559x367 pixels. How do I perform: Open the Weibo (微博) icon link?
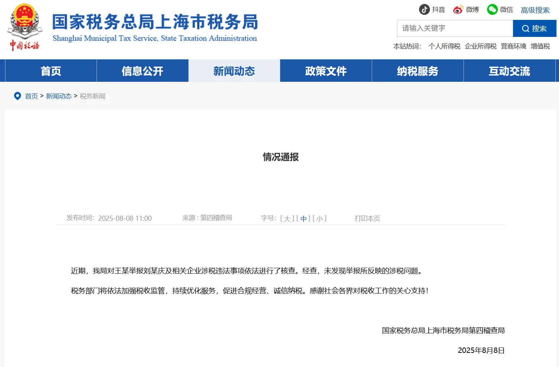[458, 10]
